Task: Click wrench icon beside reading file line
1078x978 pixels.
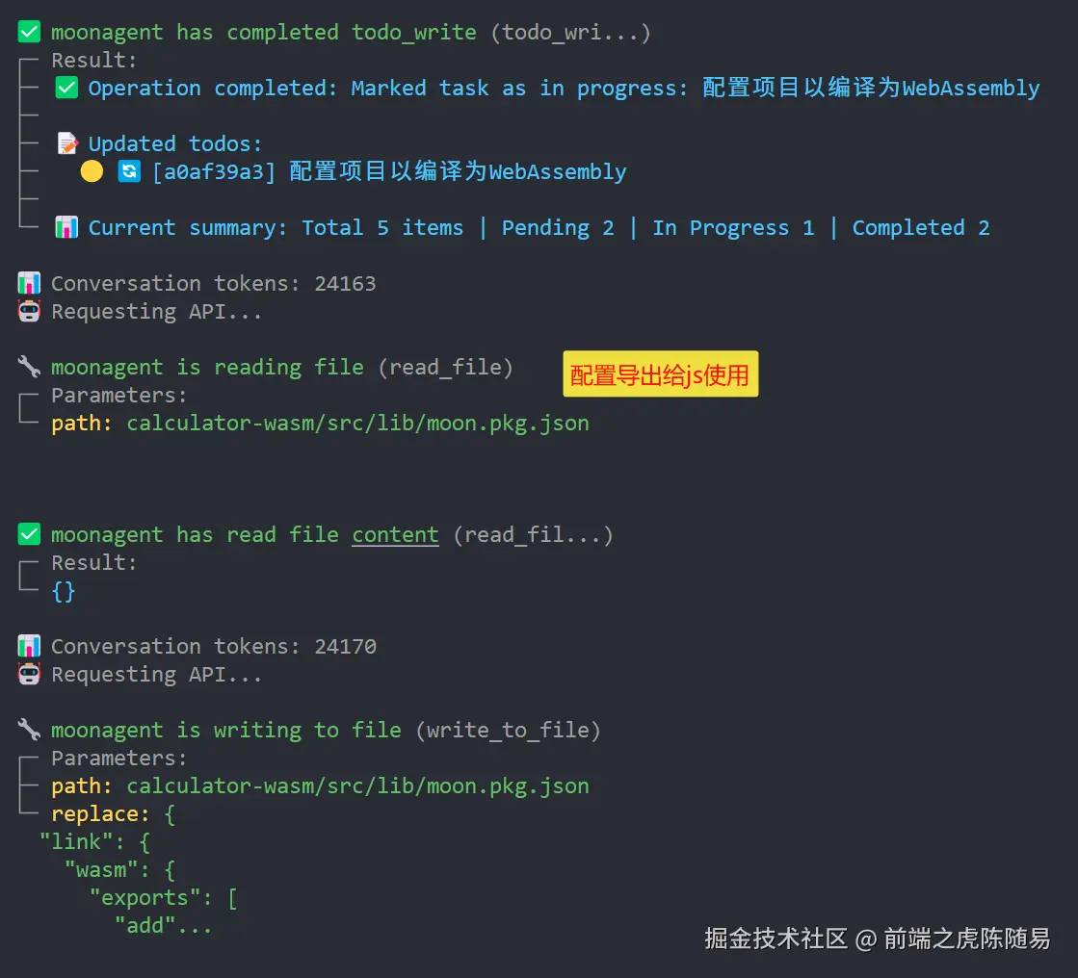Action: tap(29, 367)
